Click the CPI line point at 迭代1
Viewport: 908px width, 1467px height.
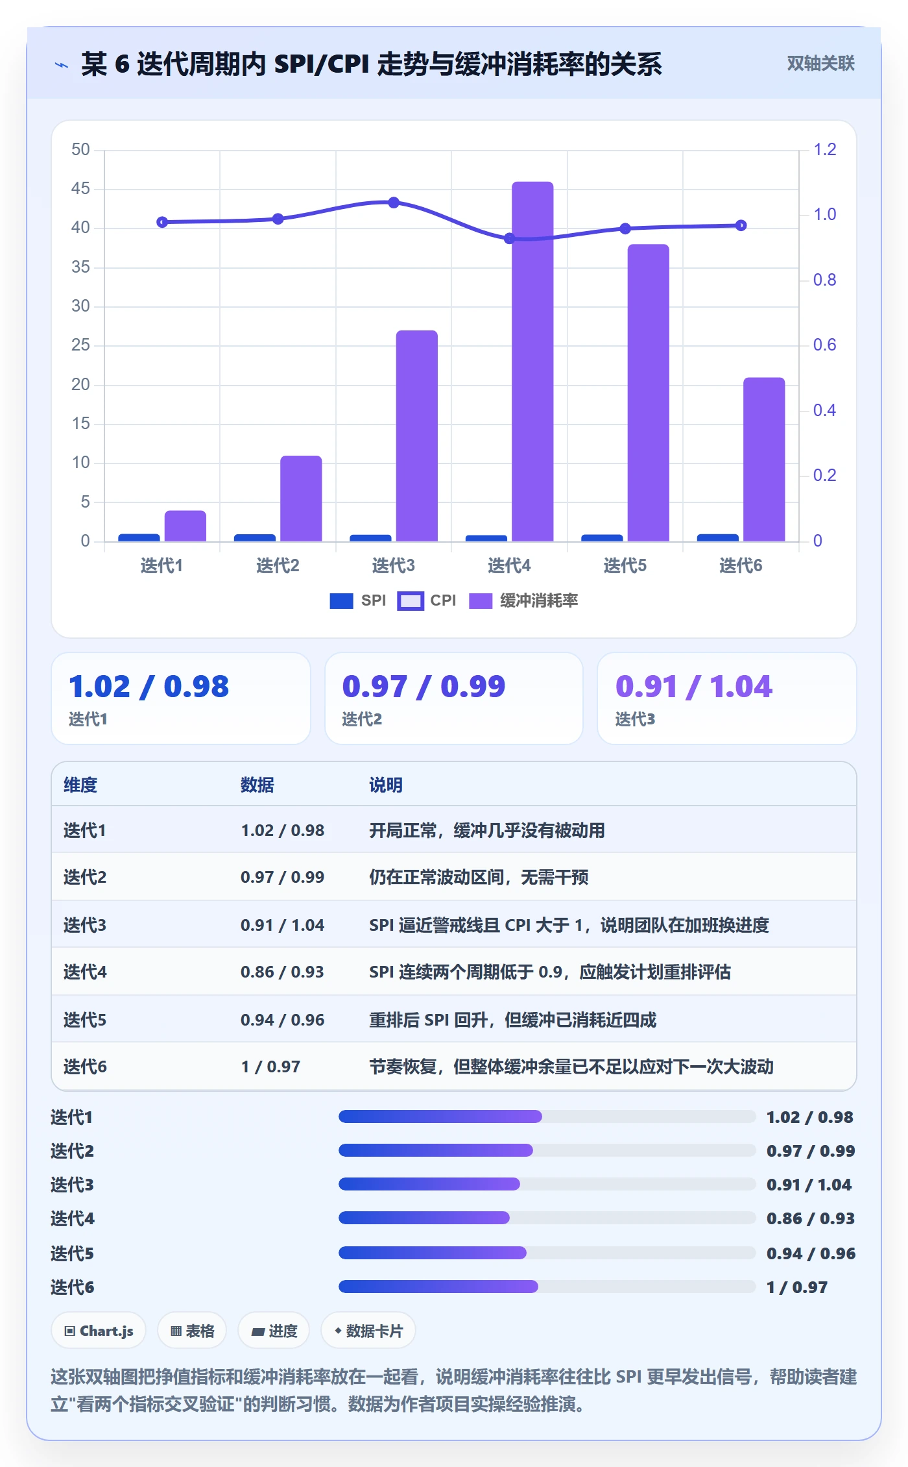(x=163, y=222)
